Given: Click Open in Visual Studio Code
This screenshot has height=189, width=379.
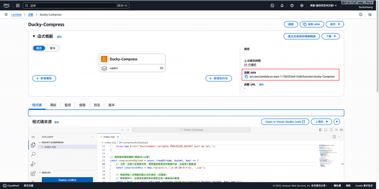Looking at the screenshot, I should click(x=285, y=122).
